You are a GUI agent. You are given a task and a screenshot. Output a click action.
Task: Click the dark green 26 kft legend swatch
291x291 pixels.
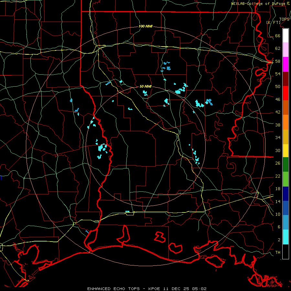(286, 165)
